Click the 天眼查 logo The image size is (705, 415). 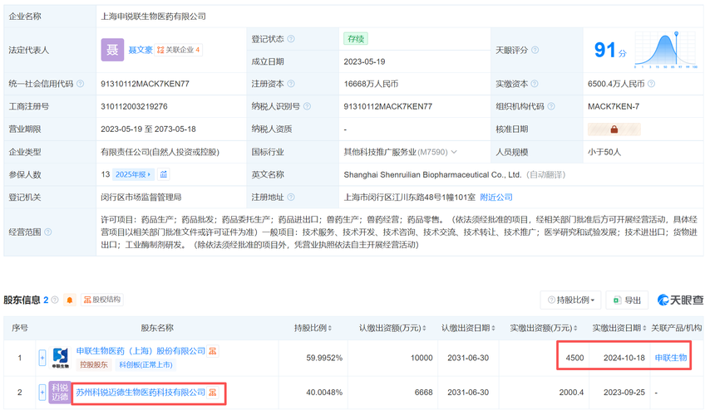pyautogui.click(x=680, y=300)
